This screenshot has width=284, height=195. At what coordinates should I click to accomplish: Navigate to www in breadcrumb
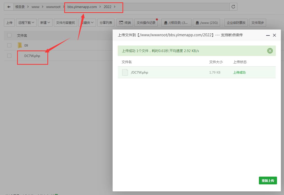pyautogui.click(x=35, y=7)
